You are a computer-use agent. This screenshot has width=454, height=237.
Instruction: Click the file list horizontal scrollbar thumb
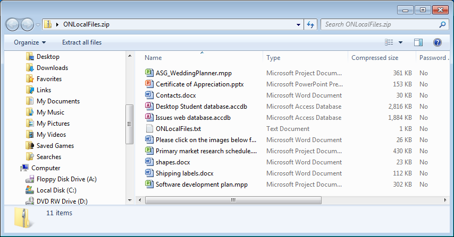coord(233,200)
